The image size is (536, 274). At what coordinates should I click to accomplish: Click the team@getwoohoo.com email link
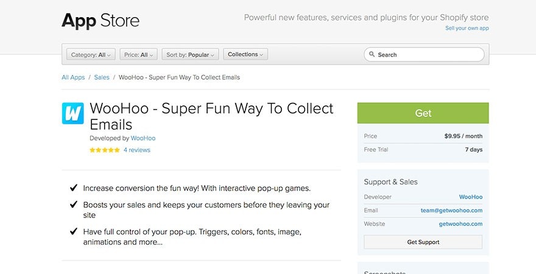coord(451,211)
